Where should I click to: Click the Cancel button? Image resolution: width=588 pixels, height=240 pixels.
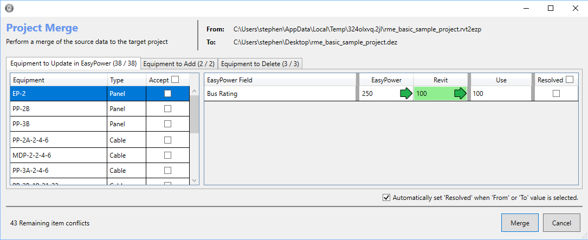(561, 223)
